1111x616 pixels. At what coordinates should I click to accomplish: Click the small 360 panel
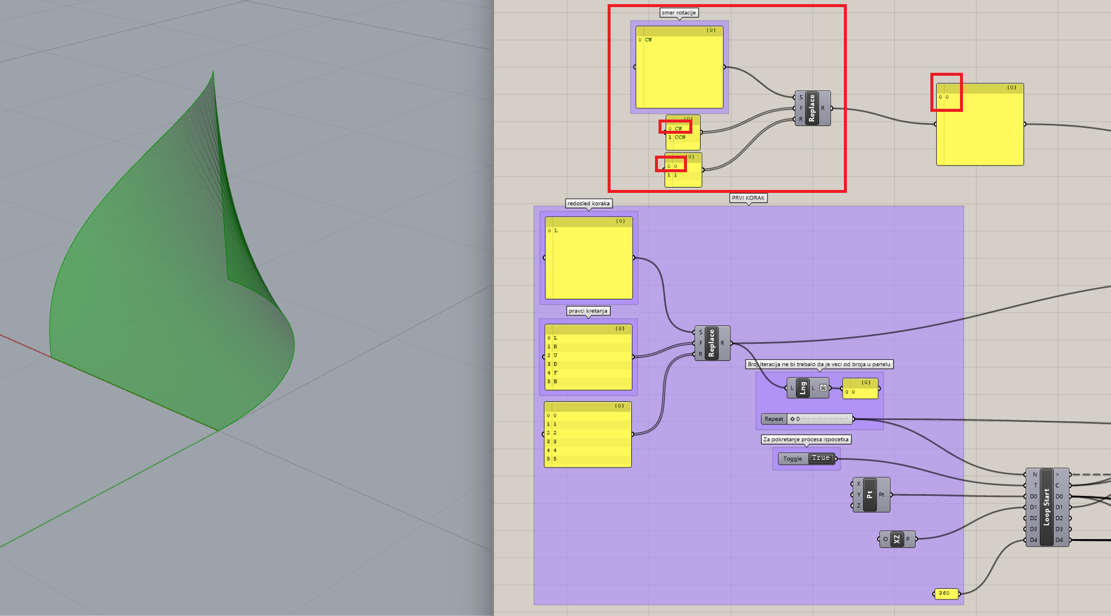(x=945, y=593)
